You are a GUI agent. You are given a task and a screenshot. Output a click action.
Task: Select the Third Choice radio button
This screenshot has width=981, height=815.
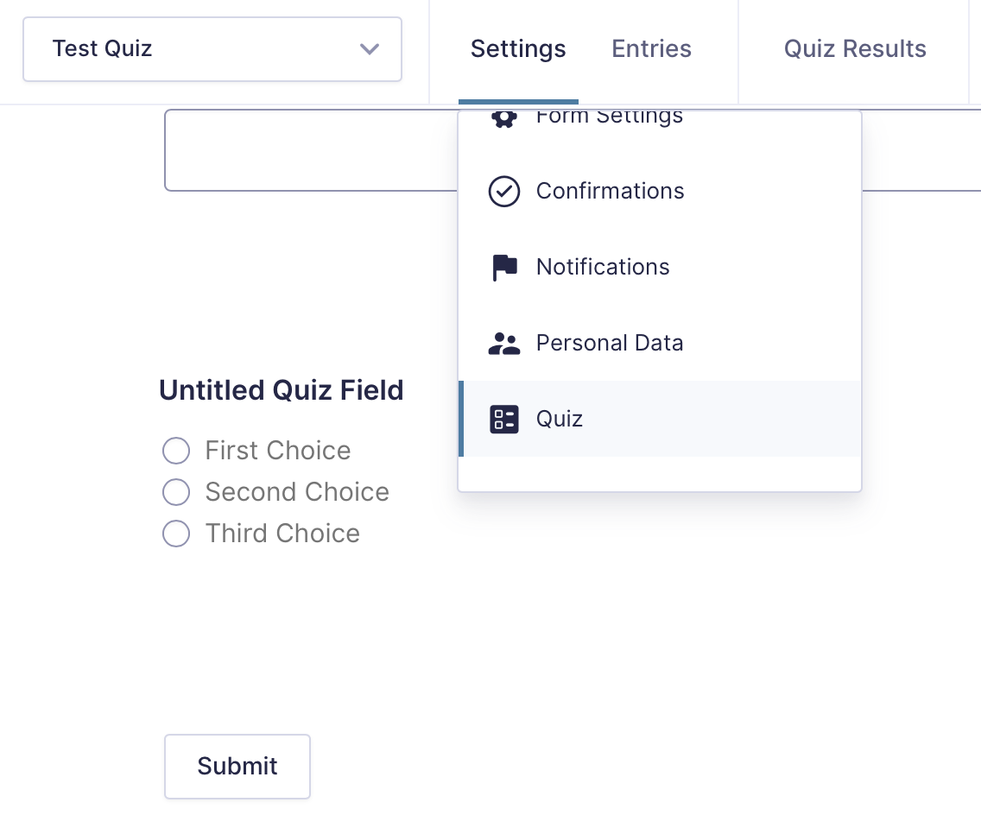[176, 534]
